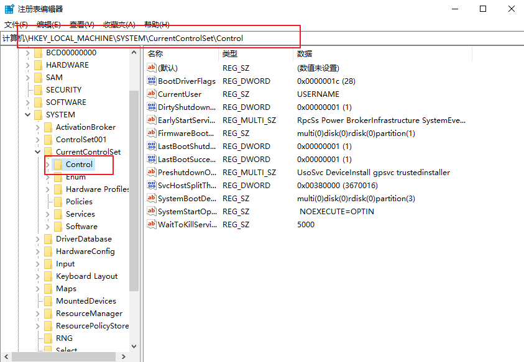The image size is (524, 362).
Task: Expand the SOFTWARE key arrow
Action: [28, 102]
